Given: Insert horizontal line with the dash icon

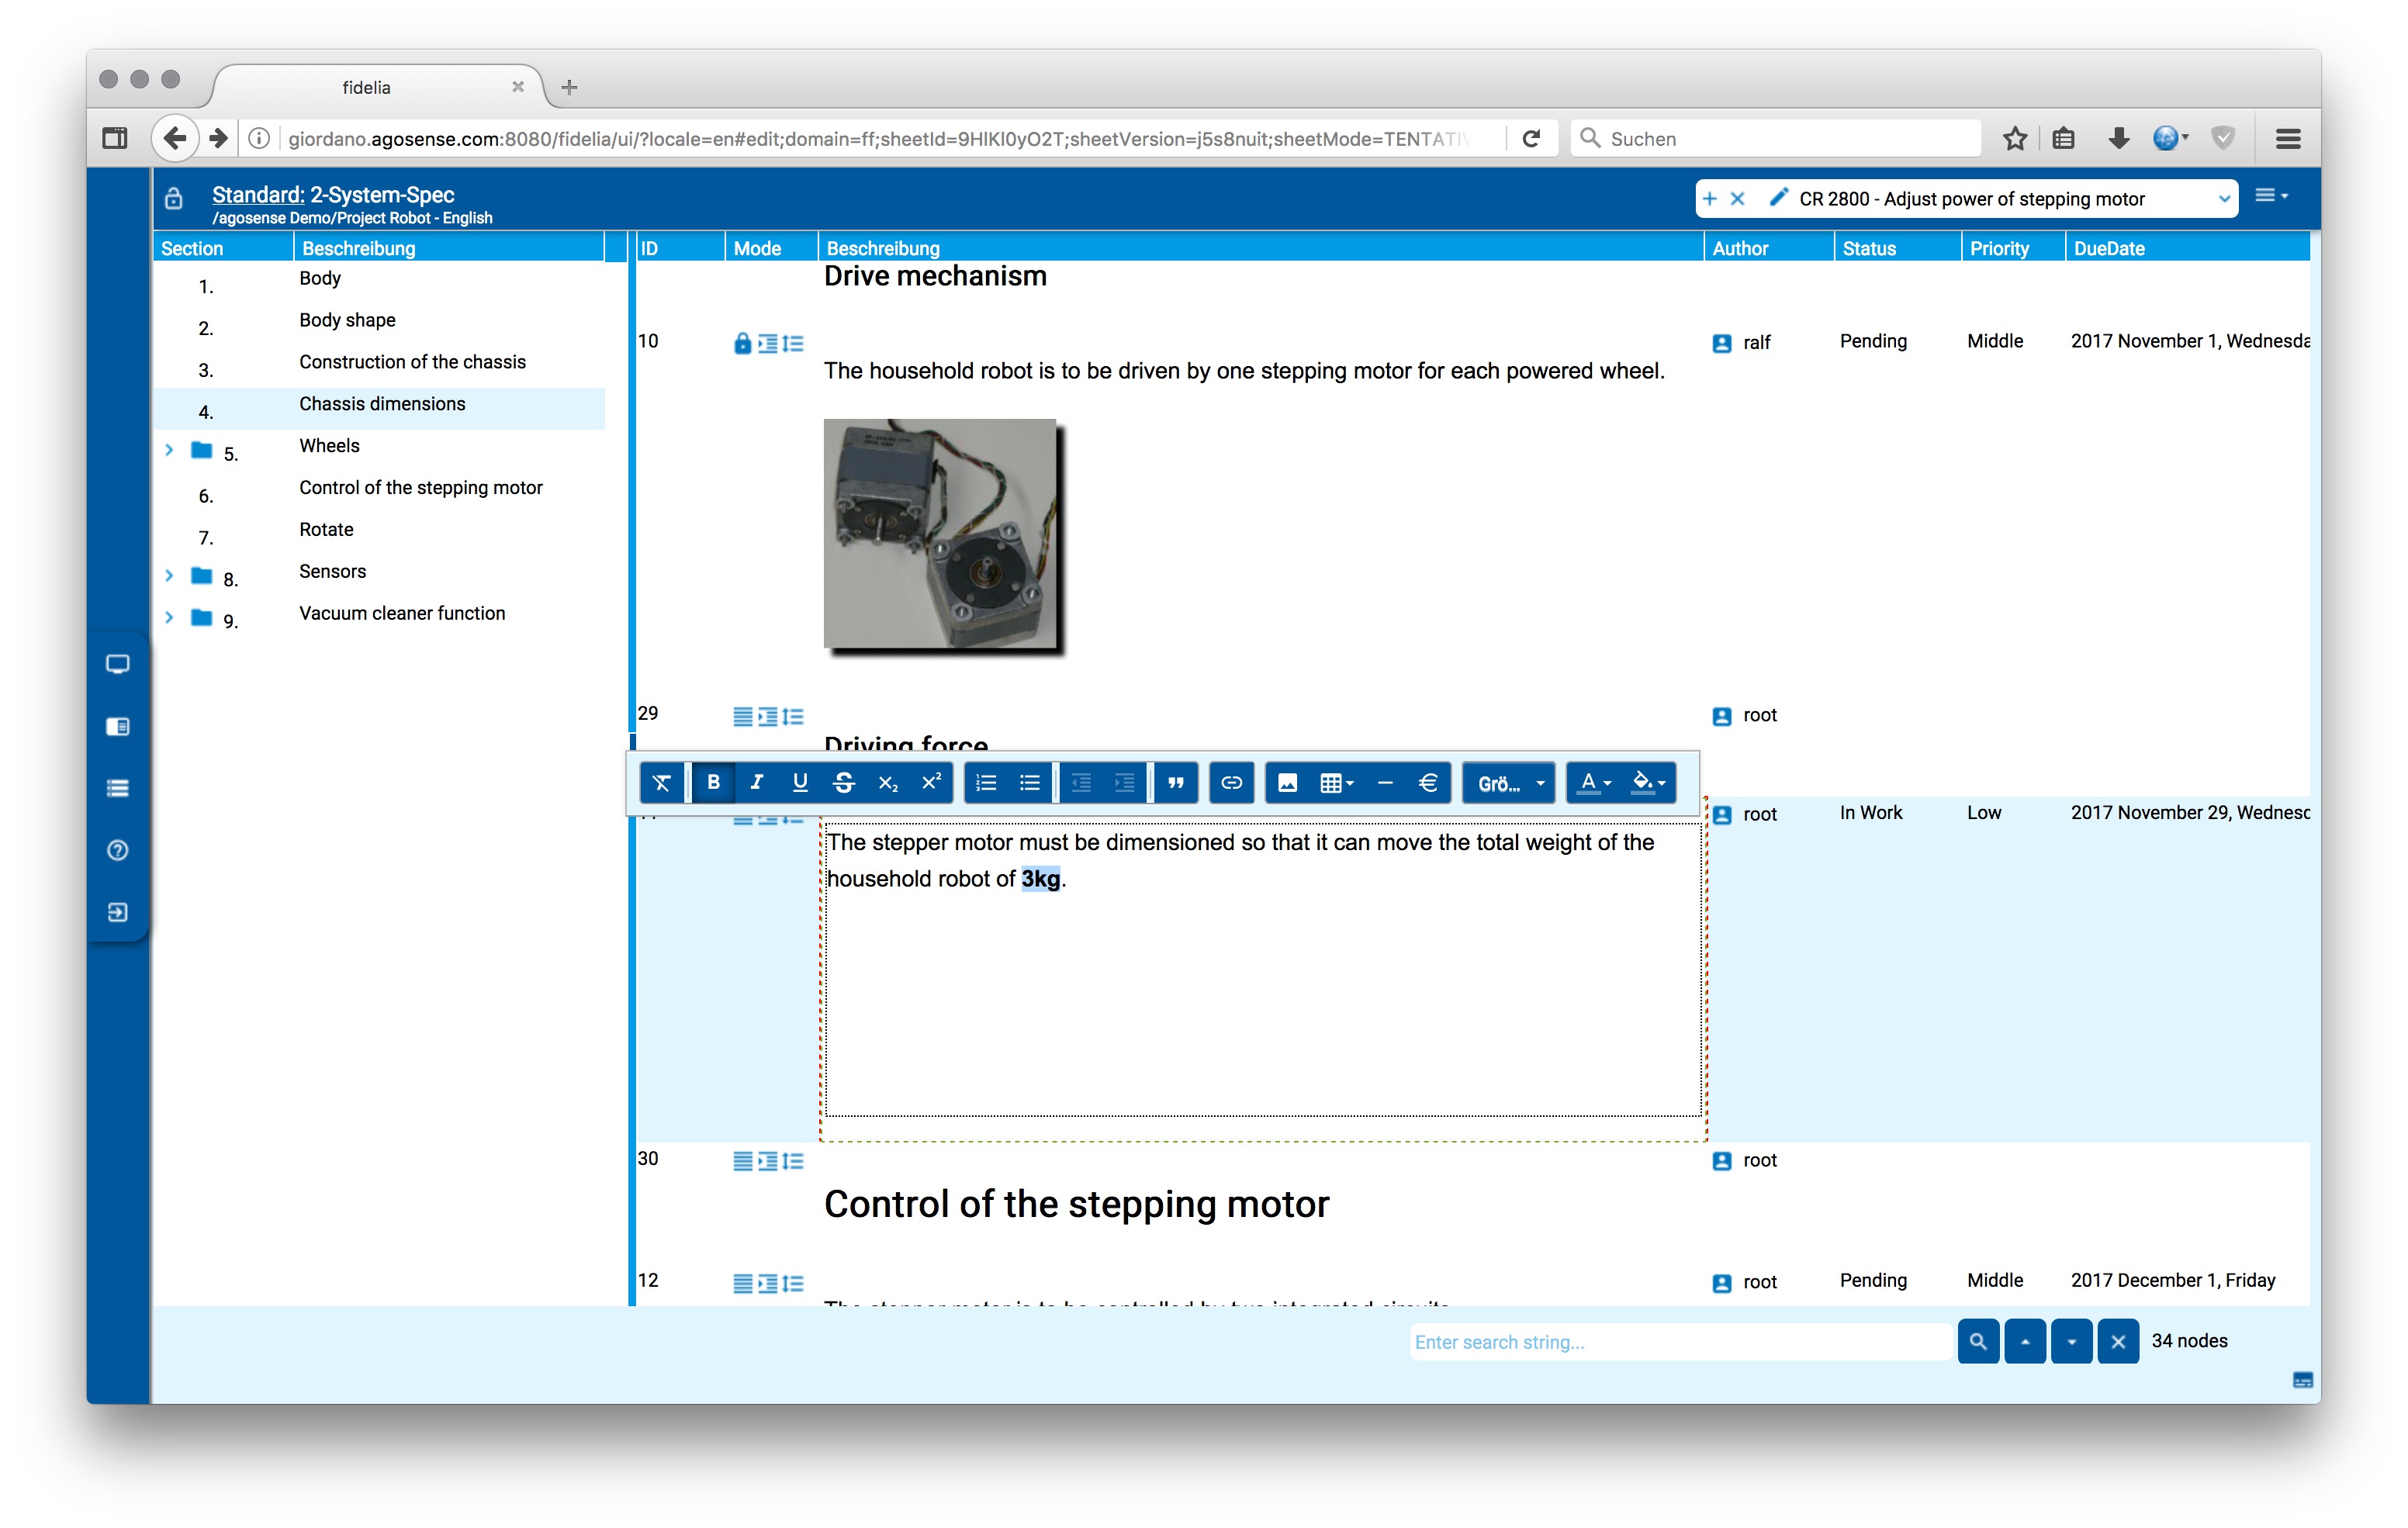Looking at the screenshot, I should (x=1384, y=783).
